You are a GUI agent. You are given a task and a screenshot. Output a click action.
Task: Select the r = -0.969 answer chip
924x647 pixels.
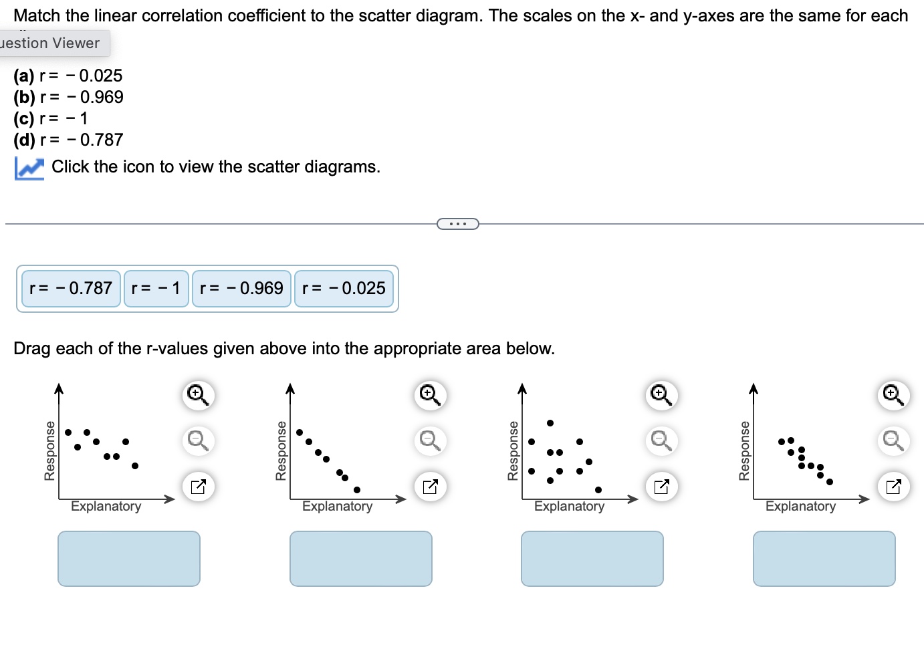pyautogui.click(x=241, y=288)
